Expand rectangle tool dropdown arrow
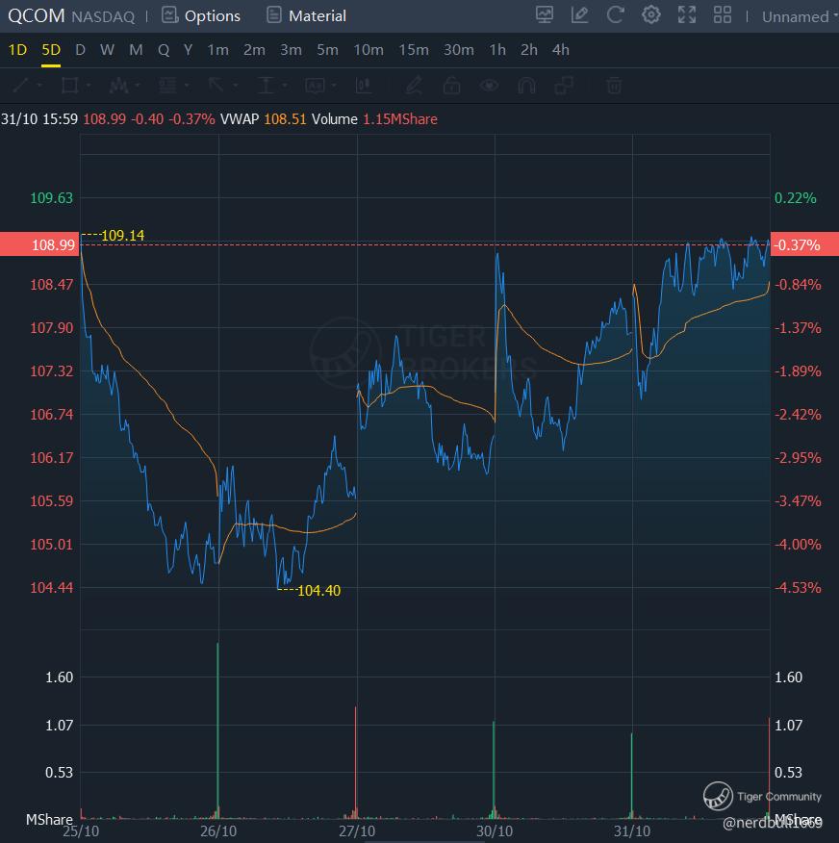839x843 pixels. click(x=89, y=85)
